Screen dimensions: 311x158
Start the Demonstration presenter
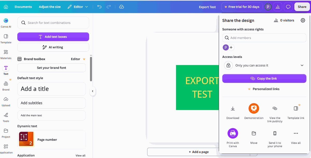[x=254, y=112]
